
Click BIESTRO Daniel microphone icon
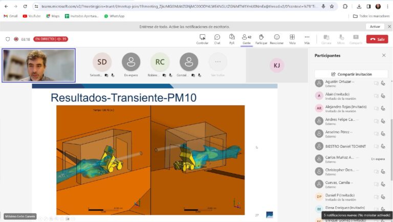(x=383, y=146)
